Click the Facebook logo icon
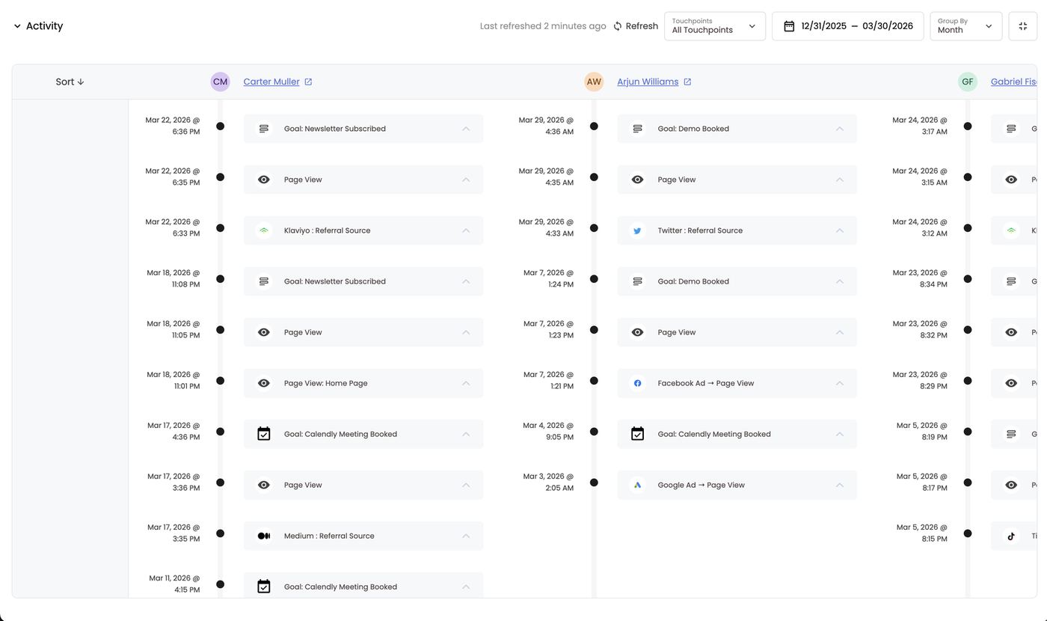Image resolution: width=1047 pixels, height=621 pixels. (638, 383)
